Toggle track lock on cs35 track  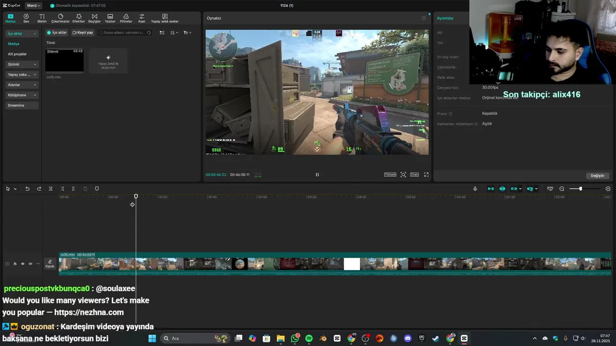click(x=15, y=264)
